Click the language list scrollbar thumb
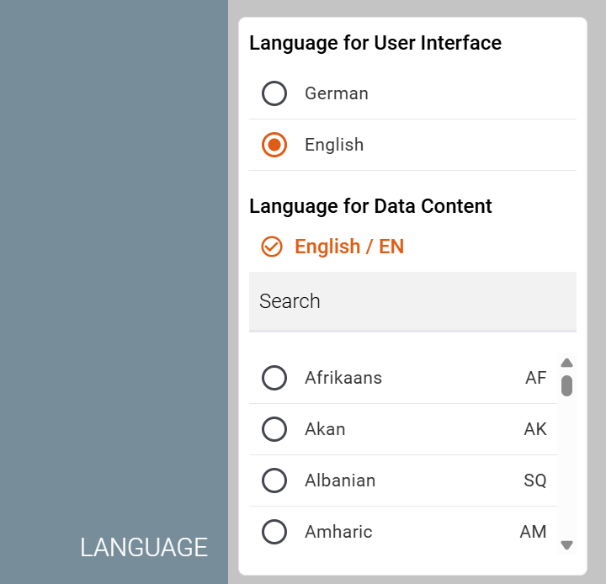This screenshot has height=584, width=606. [566, 385]
